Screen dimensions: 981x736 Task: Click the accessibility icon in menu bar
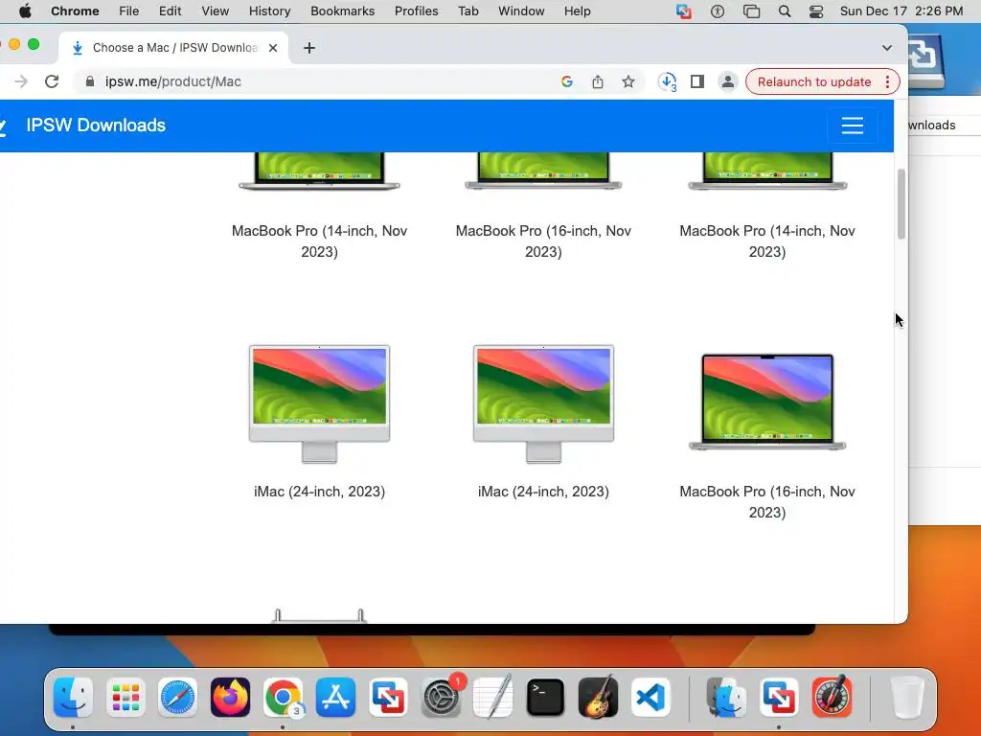pos(717,11)
